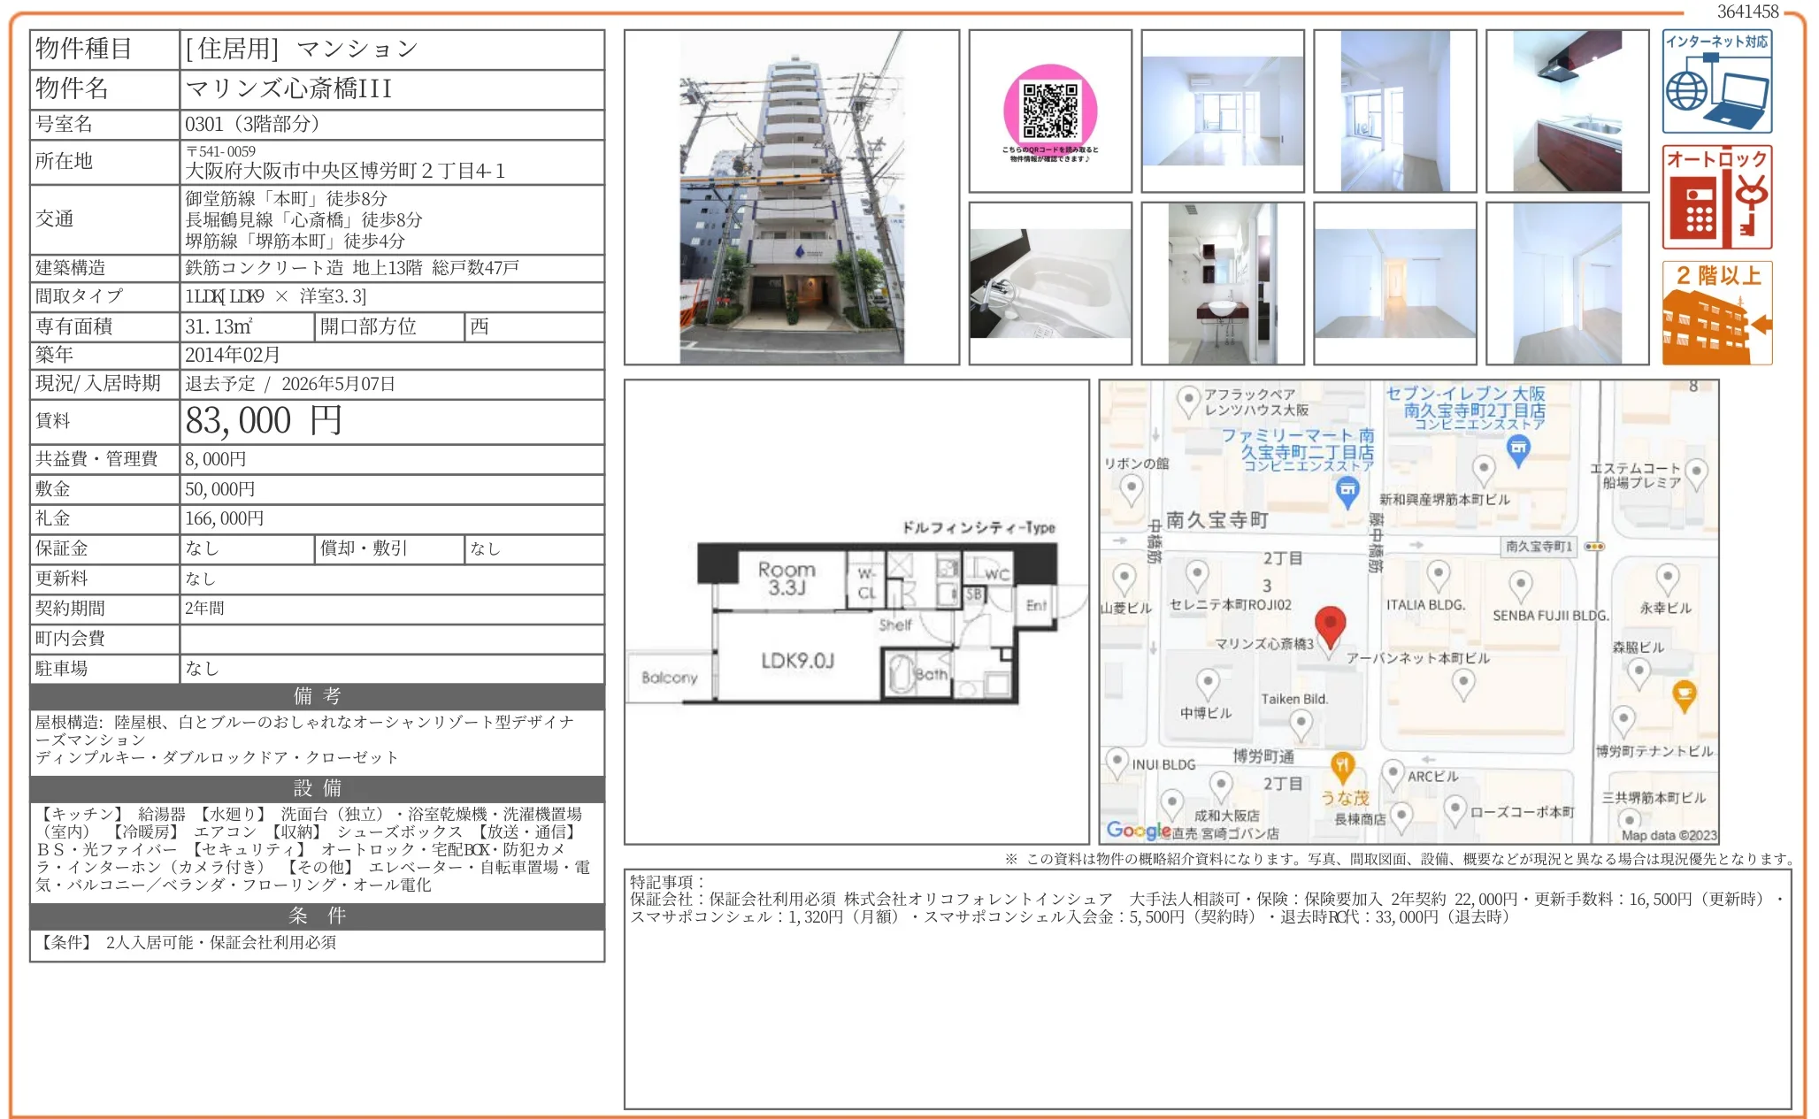Viewport: 1819px width, 1119px height.
Task: Click the orange cafe cup map marker
Action: coord(1684,694)
